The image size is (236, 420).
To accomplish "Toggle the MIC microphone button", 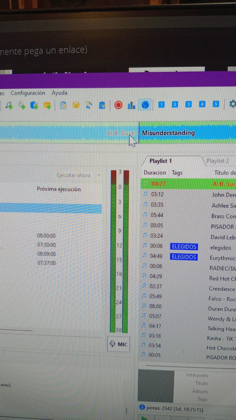I will click(x=119, y=344).
